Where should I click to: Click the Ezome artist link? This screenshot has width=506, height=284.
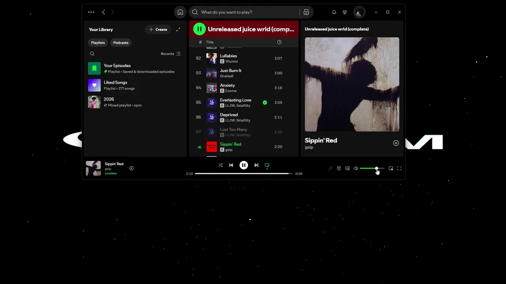pos(231,91)
